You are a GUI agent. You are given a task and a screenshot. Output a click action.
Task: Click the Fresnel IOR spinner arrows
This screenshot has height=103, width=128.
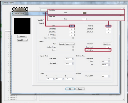[x=109, y=76]
